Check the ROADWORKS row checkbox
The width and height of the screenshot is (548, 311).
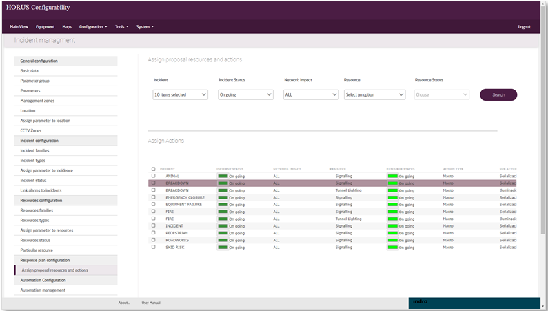154,240
